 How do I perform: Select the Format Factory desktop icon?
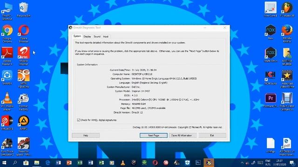point(24,102)
